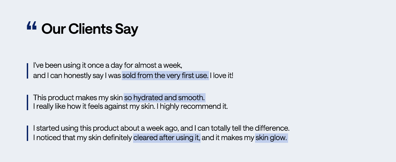Click the vertical bar beside third testimonial
This screenshot has height=162, width=396.
pos(28,133)
